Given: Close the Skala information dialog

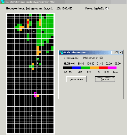Looking at the screenshot, I should pos(121,52).
